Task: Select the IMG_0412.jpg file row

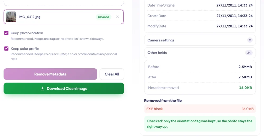Action: pyautogui.click(x=64, y=17)
